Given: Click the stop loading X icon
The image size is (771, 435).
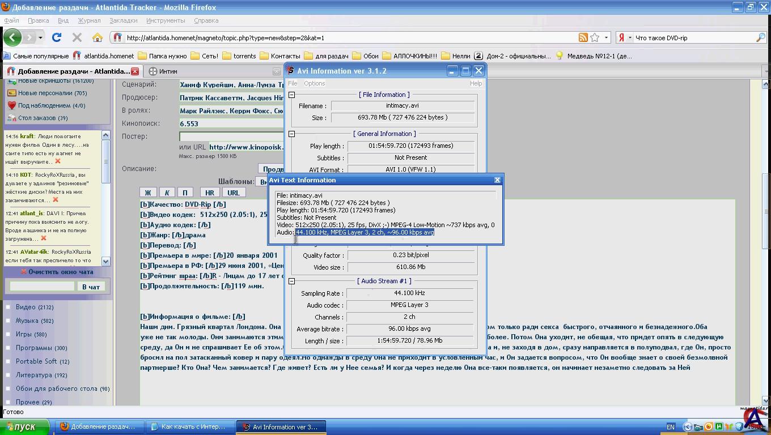Looking at the screenshot, I should 77,37.
